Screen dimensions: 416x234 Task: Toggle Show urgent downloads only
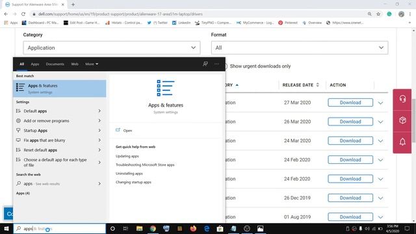(x=225, y=66)
